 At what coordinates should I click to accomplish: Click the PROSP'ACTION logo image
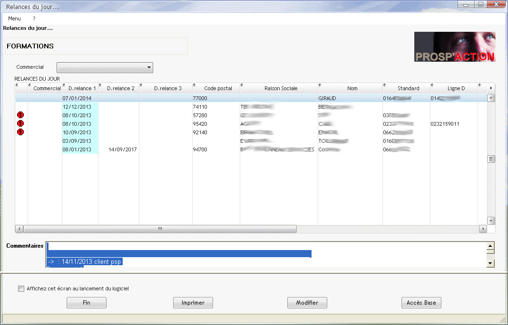(x=455, y=47)
